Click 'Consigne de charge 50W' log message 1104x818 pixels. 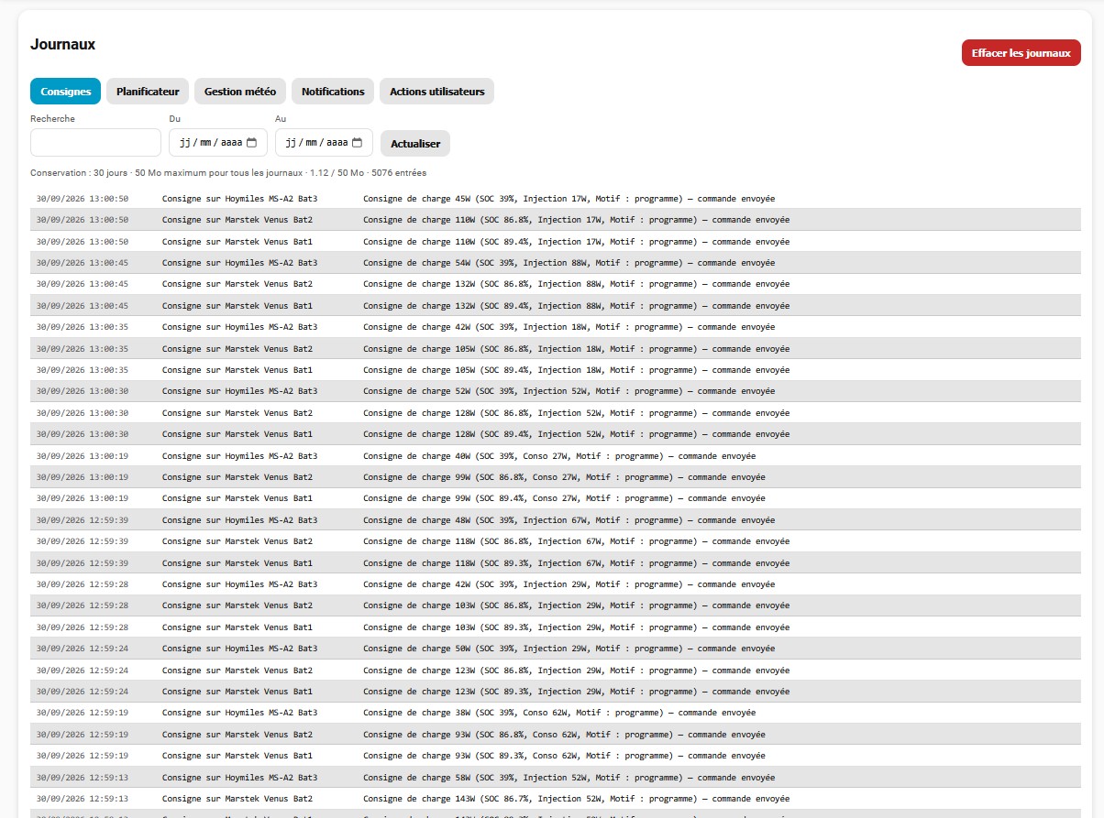point(569,649)
